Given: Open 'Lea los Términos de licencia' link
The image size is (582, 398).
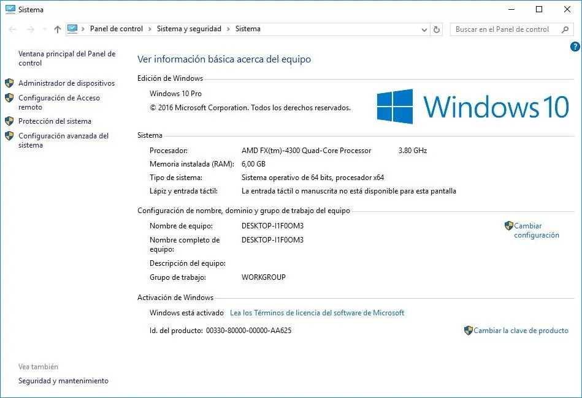Looking at the screenshot, I should point(317,313).
